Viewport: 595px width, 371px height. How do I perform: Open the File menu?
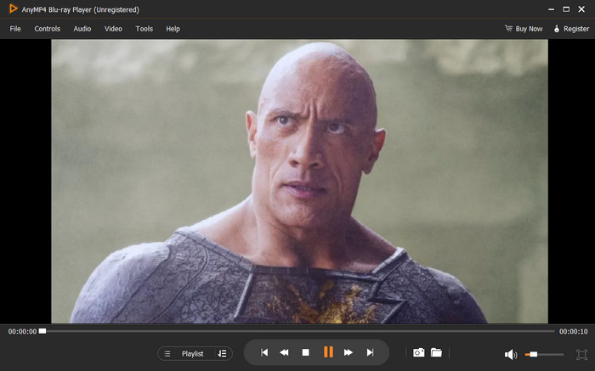click(x=15, y=29)
